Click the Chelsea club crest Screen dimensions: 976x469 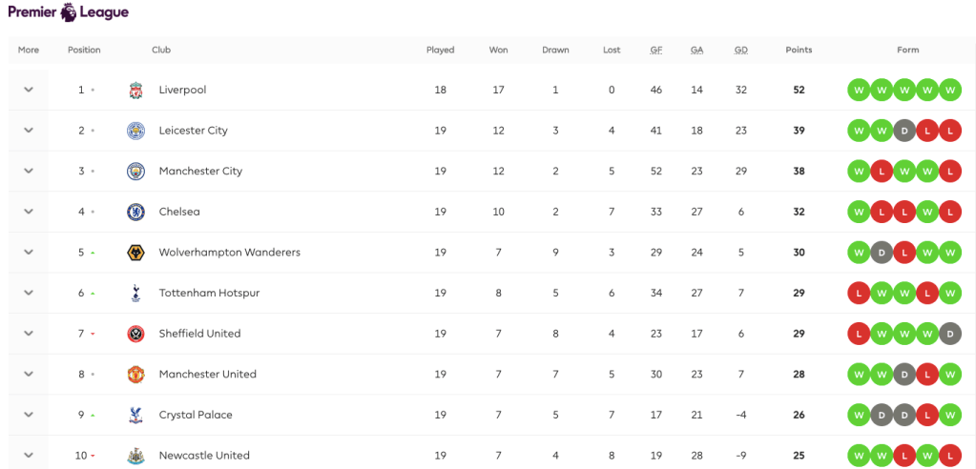coord(135,212)
